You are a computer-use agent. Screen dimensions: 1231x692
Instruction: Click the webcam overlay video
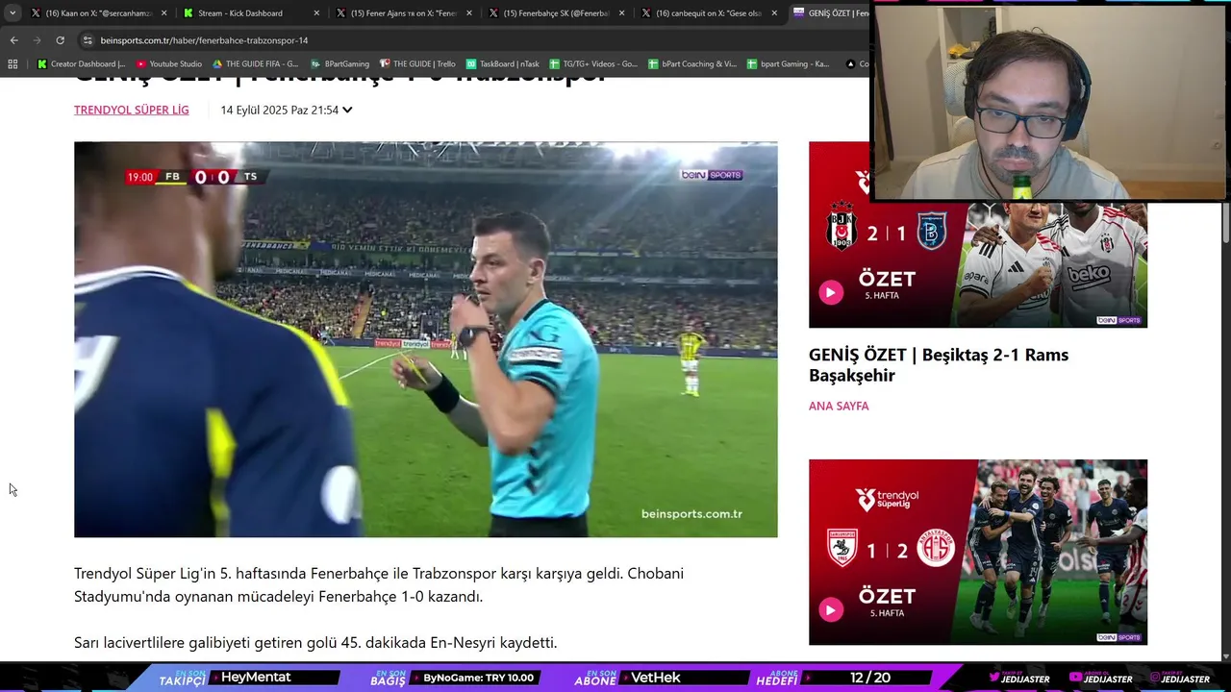[1049, 101]
